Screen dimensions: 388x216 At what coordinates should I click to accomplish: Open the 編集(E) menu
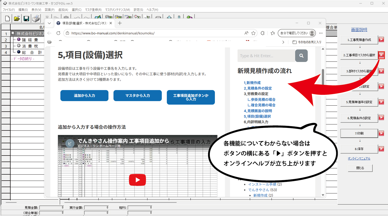pyautogui.click(x=23, y=10)
